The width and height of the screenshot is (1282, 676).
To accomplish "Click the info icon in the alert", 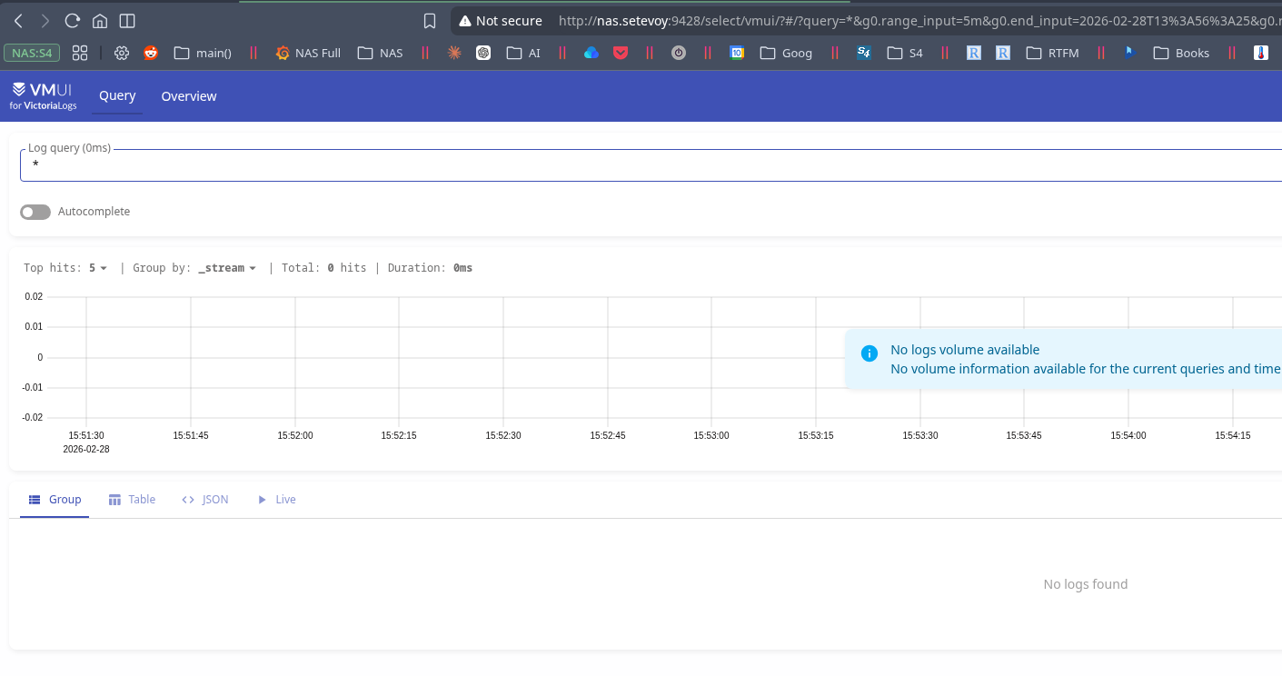I will [x=869, y=353].
